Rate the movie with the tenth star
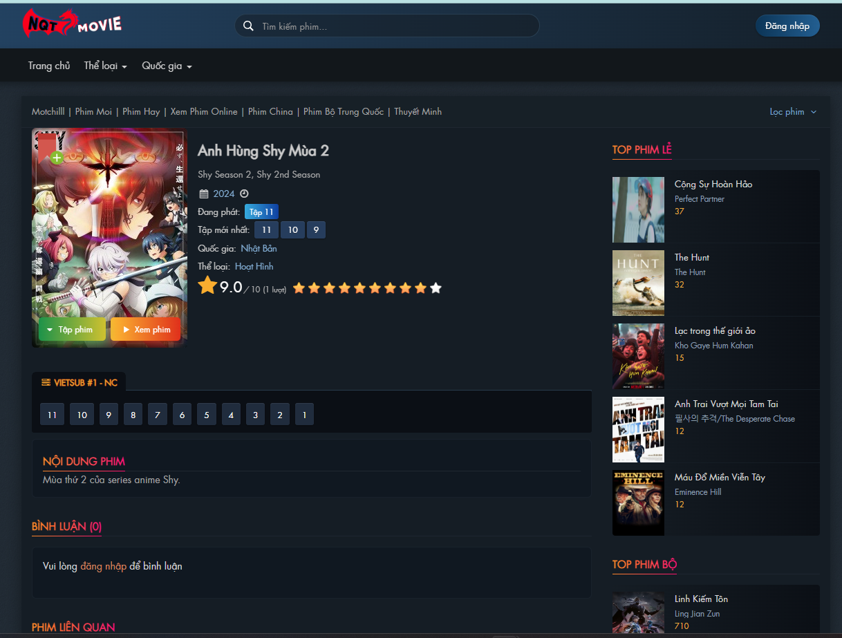The image size is (842, 638). [x=436, y=288]
